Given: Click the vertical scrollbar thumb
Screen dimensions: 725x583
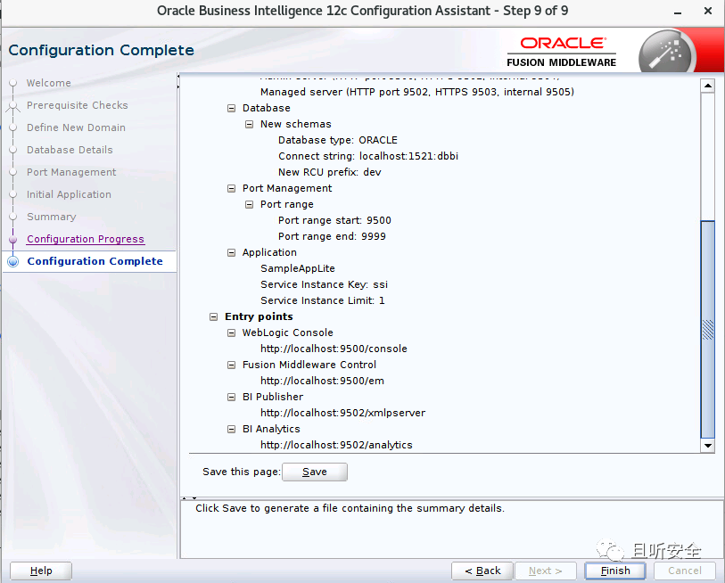Looking at the screenshot, I should pos(708,329).
